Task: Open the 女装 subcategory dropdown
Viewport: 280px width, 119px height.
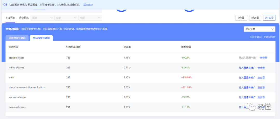Action: click(x=66, y=18)
